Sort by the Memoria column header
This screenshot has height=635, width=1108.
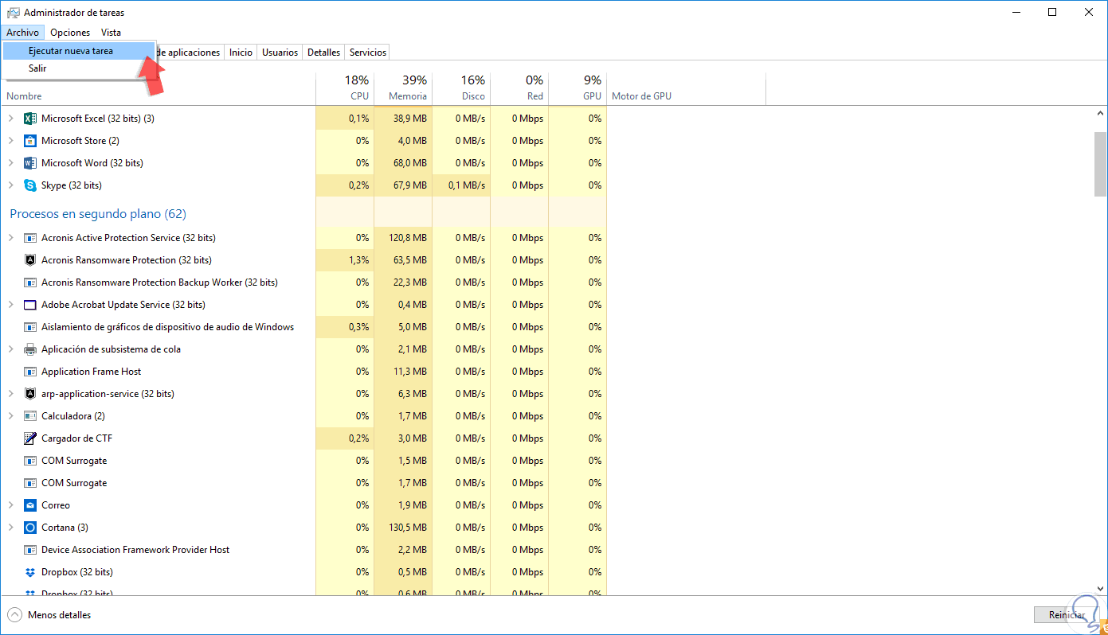tap(403, 88)
